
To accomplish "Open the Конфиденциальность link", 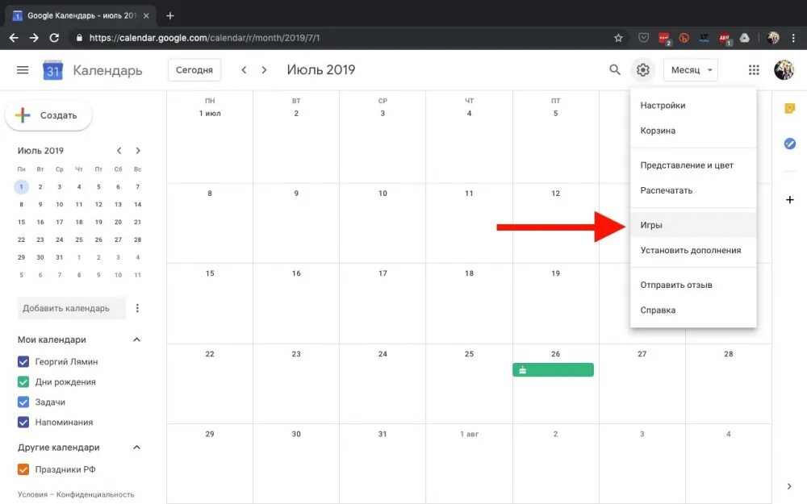I will click(95, 494).
